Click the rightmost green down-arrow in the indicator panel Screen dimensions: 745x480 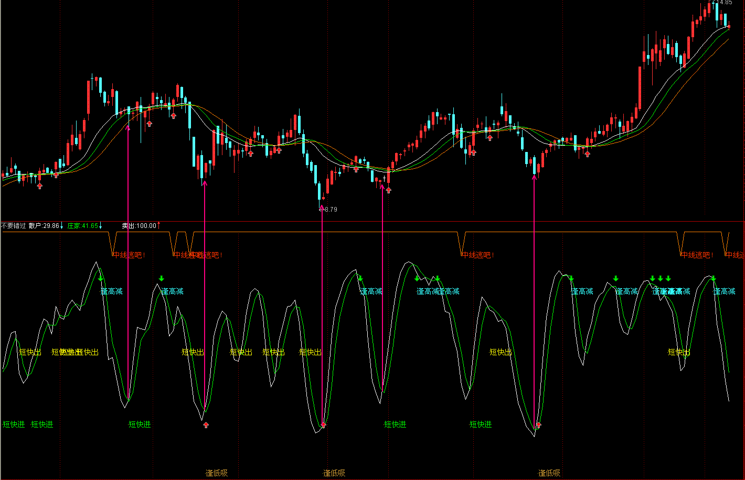pyautogui.click(x=714, y=278)
